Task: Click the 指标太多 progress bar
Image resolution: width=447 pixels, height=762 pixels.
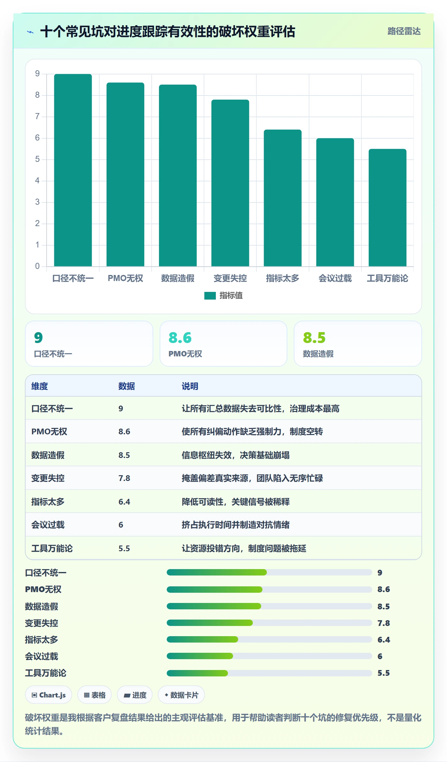Action: click(x=269, y=639)
